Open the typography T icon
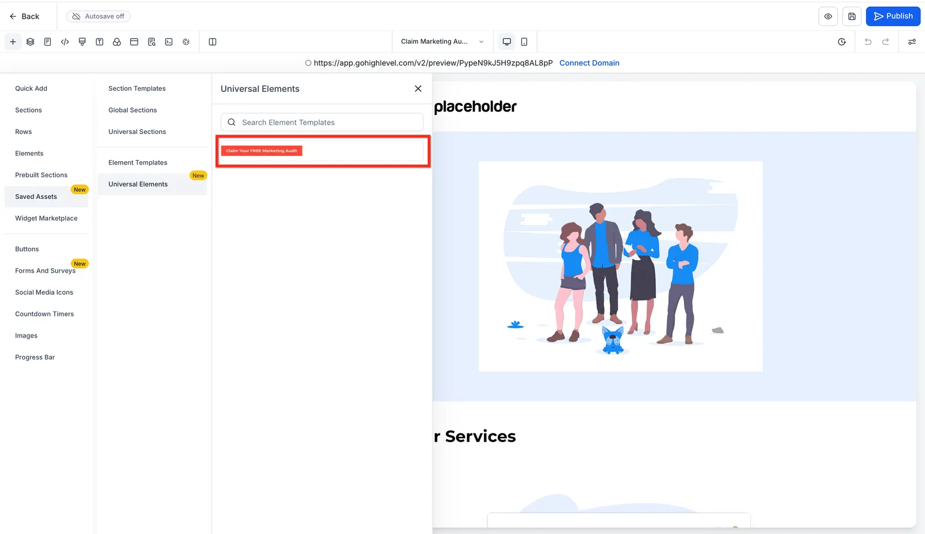Image resolution: width=925 pixels, height=534 pixels. [99, 42]
